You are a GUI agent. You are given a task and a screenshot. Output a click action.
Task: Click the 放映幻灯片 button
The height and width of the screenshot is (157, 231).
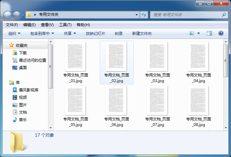point(95,33)
